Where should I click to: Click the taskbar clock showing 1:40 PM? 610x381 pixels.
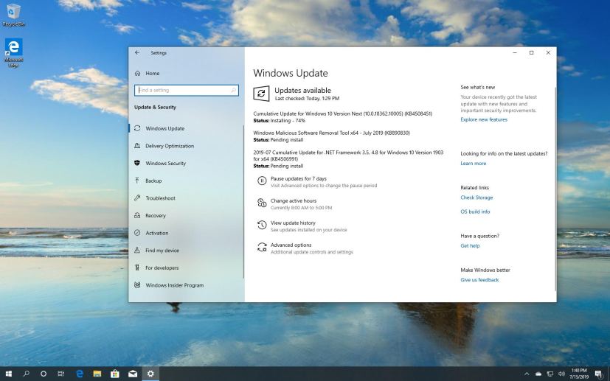(579, 374)
